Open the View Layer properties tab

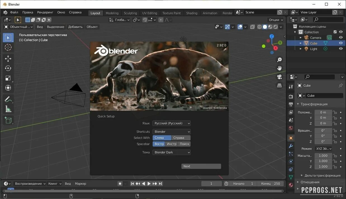pyautogui.click(x=291, y=112)
